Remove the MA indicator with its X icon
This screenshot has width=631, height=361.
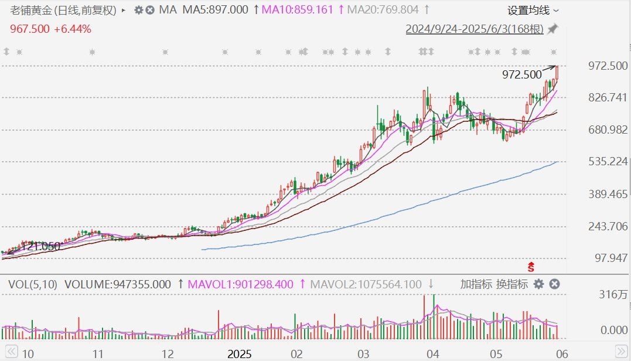pyautogui.click(x=150, y=10)
